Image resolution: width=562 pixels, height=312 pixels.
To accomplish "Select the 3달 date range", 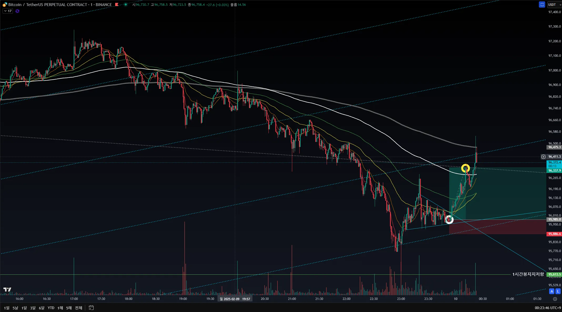I will click(33, 308).
